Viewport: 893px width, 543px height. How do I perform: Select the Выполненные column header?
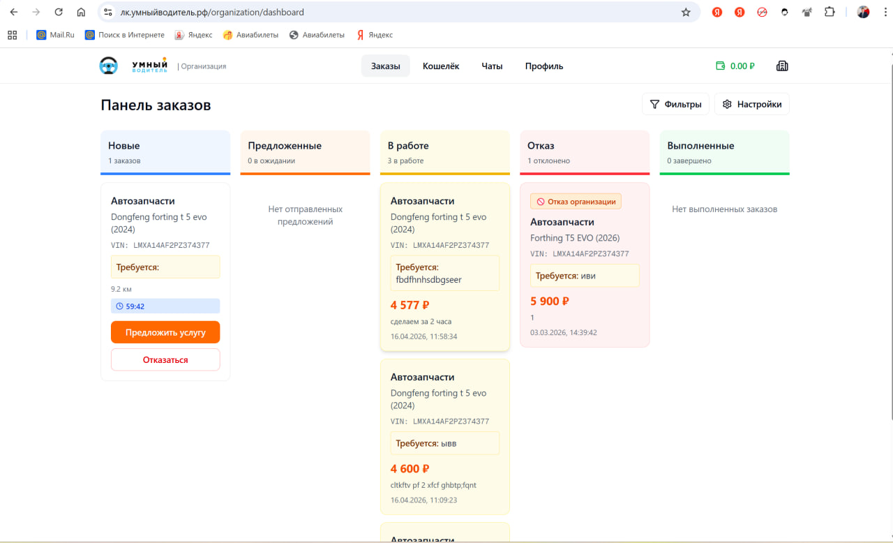coord(725,152)
